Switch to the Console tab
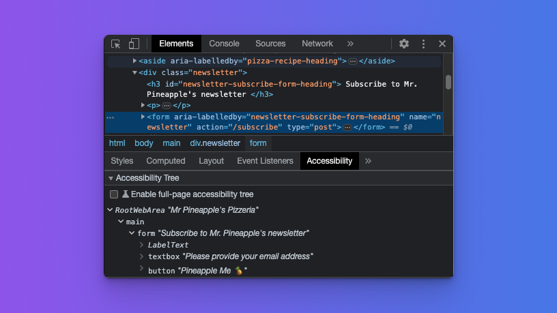The height and width of the screenshot is (313, 557). (x=224, y=44)
